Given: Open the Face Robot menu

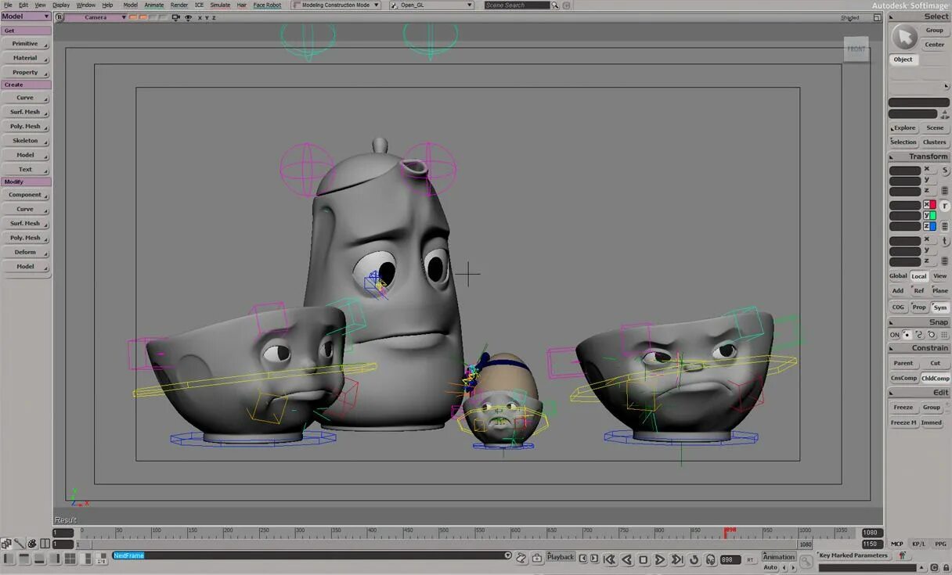Looking at the screenshot, I should coord(267,5).
